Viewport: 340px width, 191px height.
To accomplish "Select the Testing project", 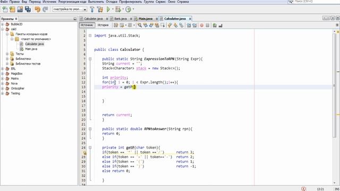I will coord(15,93).
